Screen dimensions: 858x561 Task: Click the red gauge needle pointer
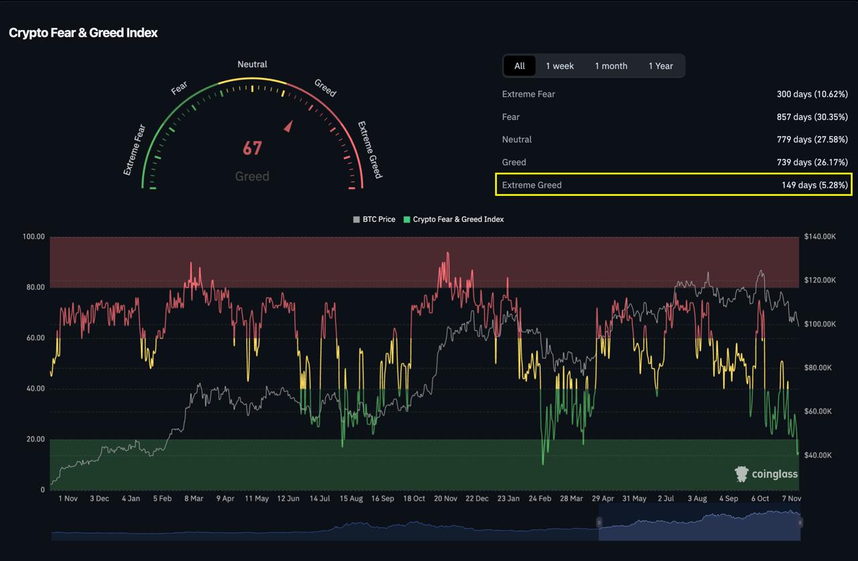point(289,126)
